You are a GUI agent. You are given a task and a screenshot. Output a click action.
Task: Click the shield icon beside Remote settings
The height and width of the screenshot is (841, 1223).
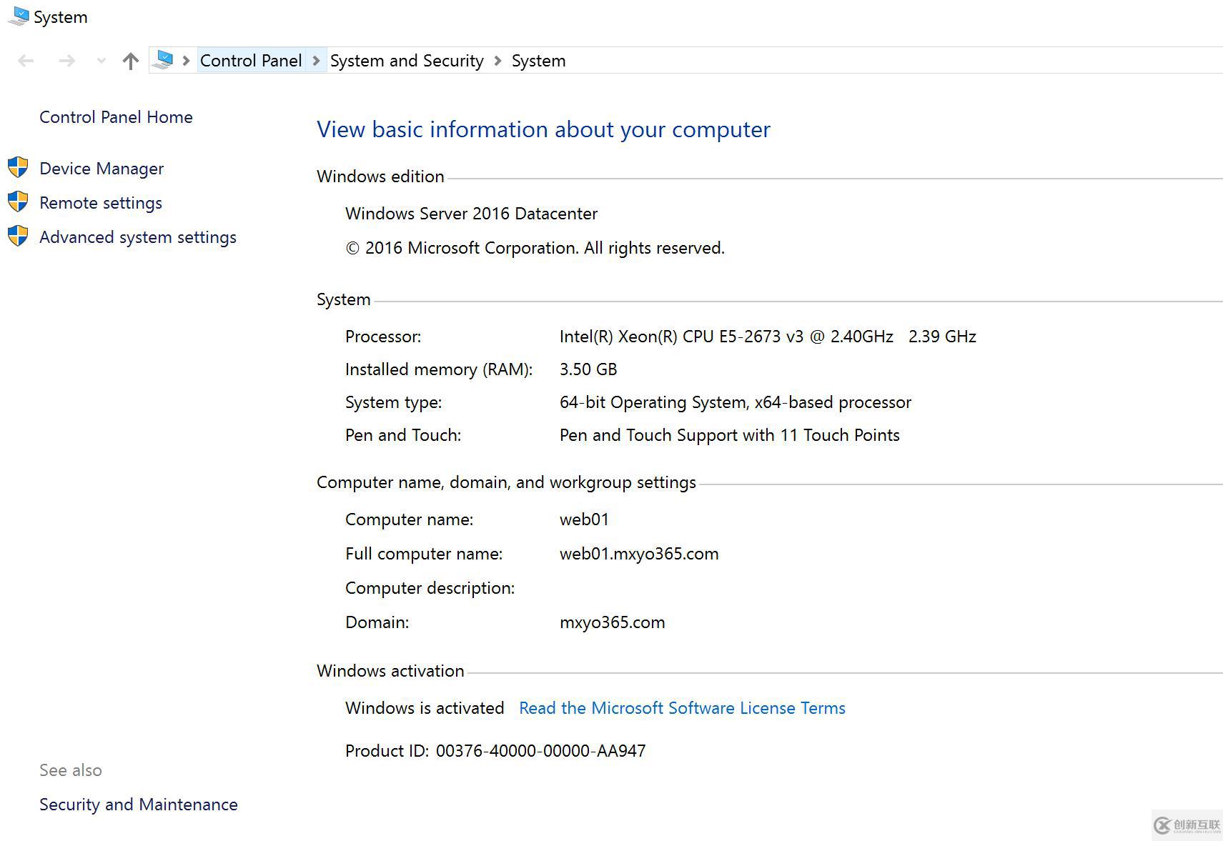tap(18, 201)
